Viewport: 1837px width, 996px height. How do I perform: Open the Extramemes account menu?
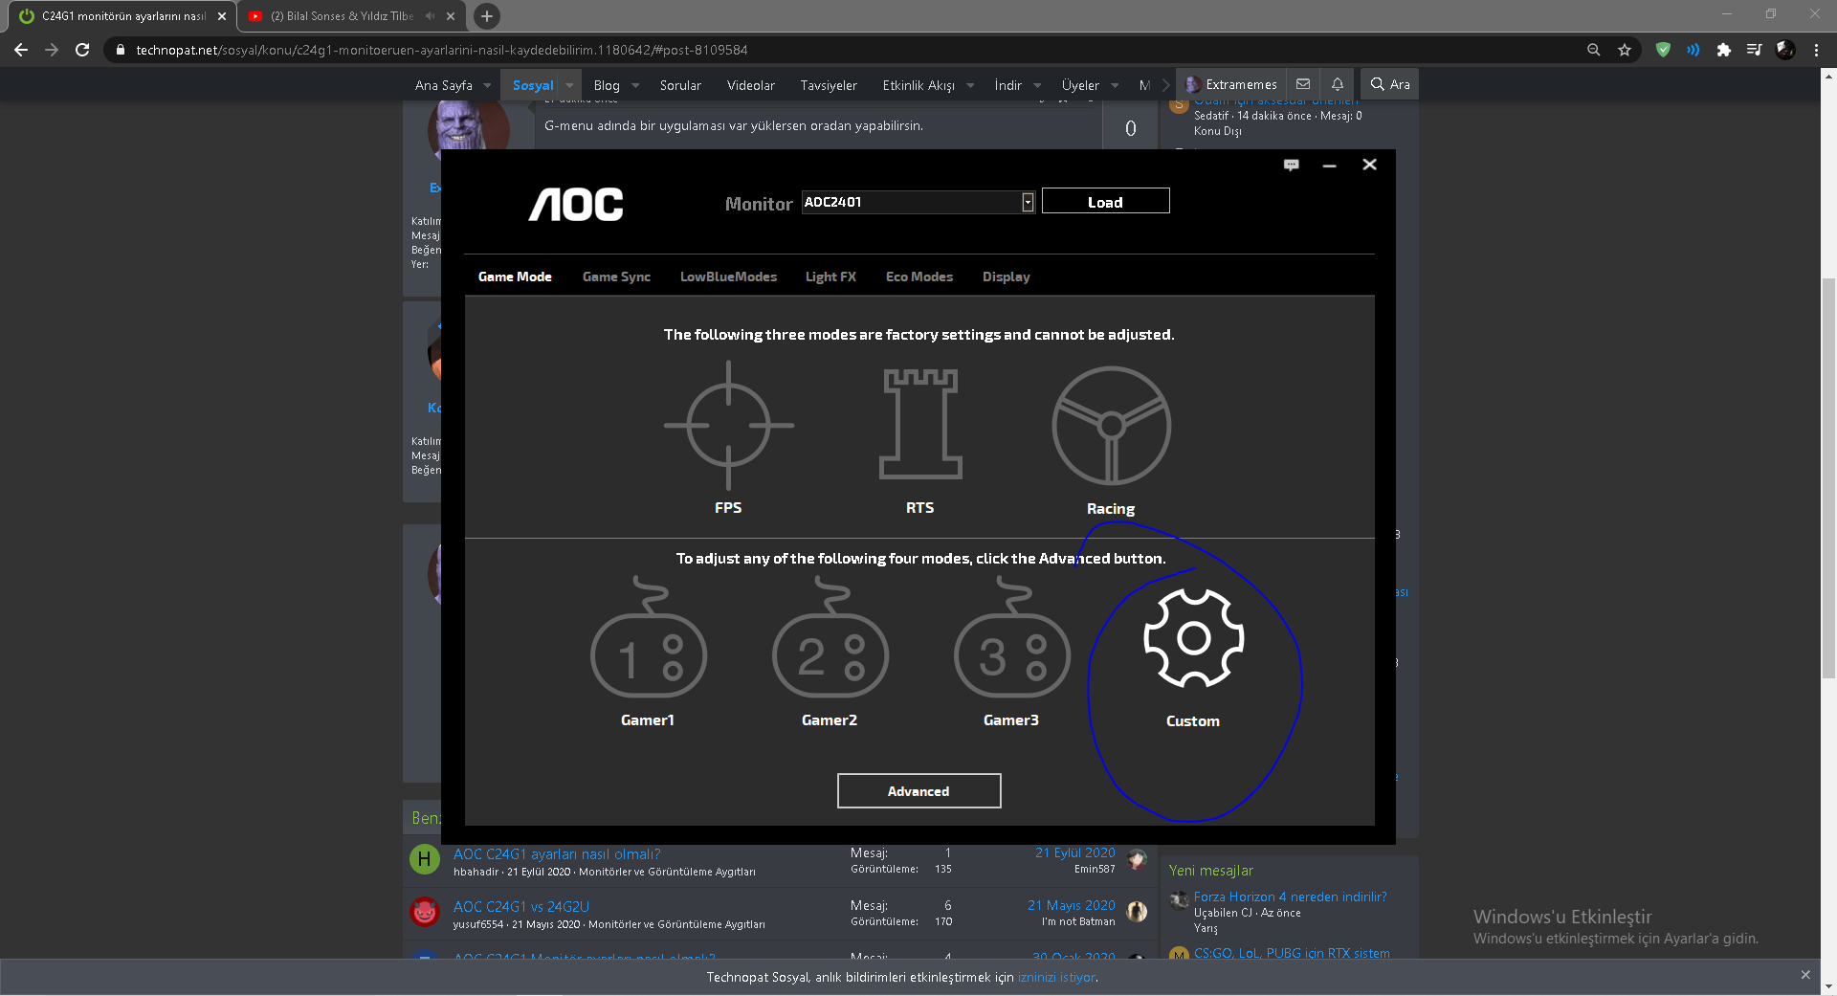tap(1231, 84)
